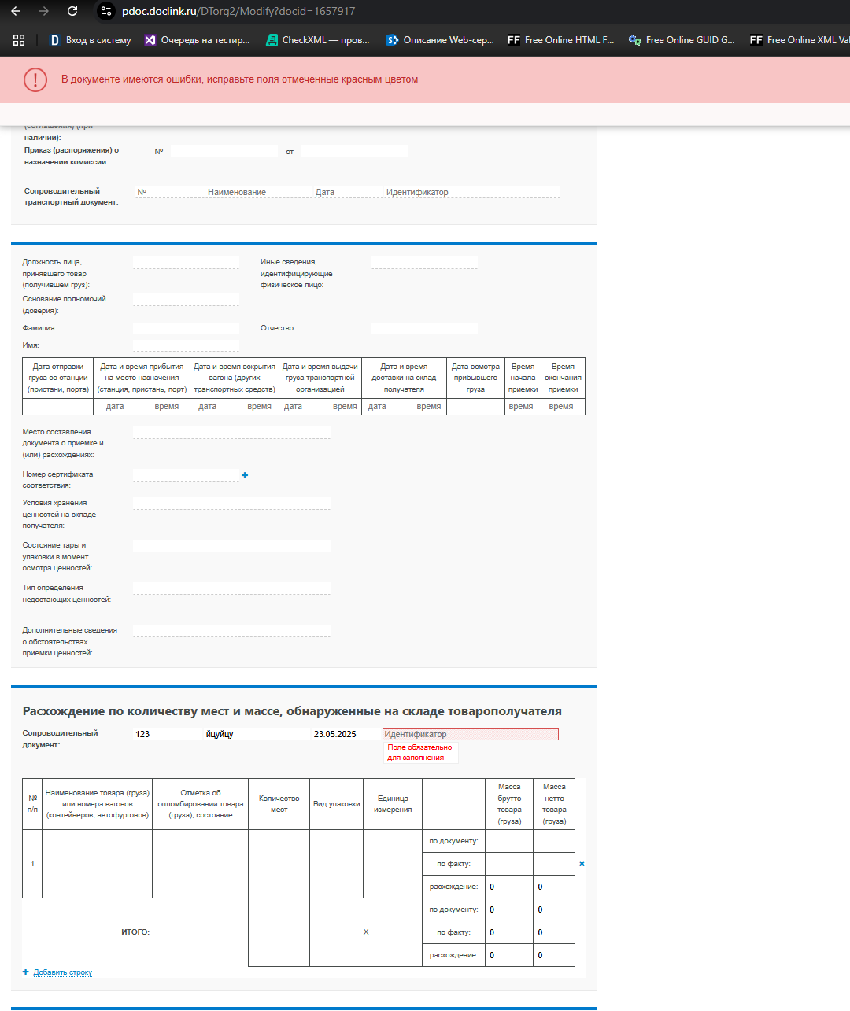Click row 1 'Наименование товара (груза)' cell
Screen dimensions: 850x1011
97,864
